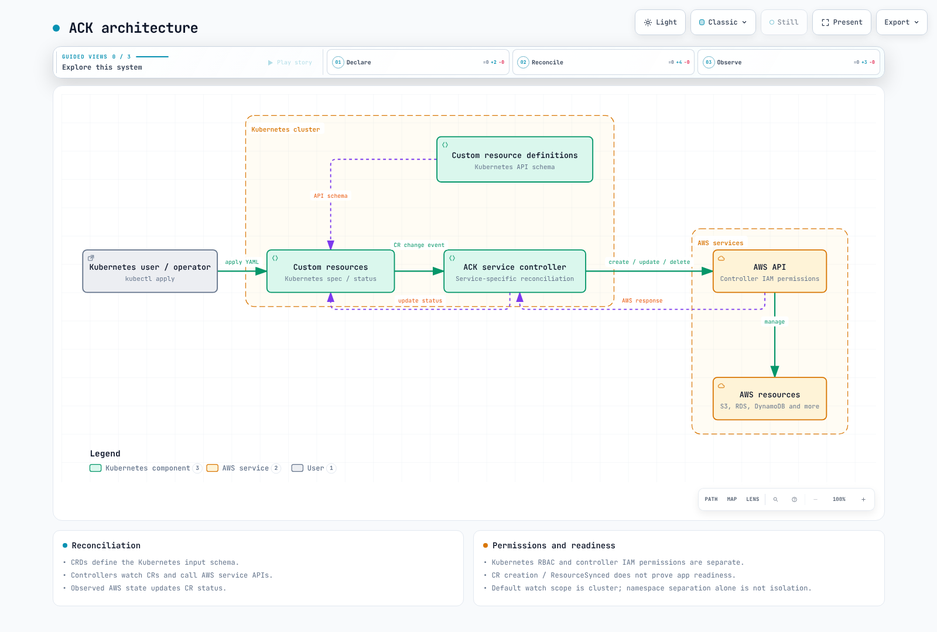The height and width of the screenshot is (632, 937).
Task: Click the Kubernetes cluster group label
Action: (x=286, y=130)
